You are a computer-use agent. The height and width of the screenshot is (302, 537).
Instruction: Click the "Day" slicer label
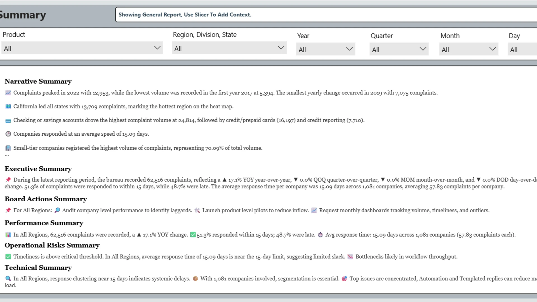pyautogui.click(x=514, y=36)
